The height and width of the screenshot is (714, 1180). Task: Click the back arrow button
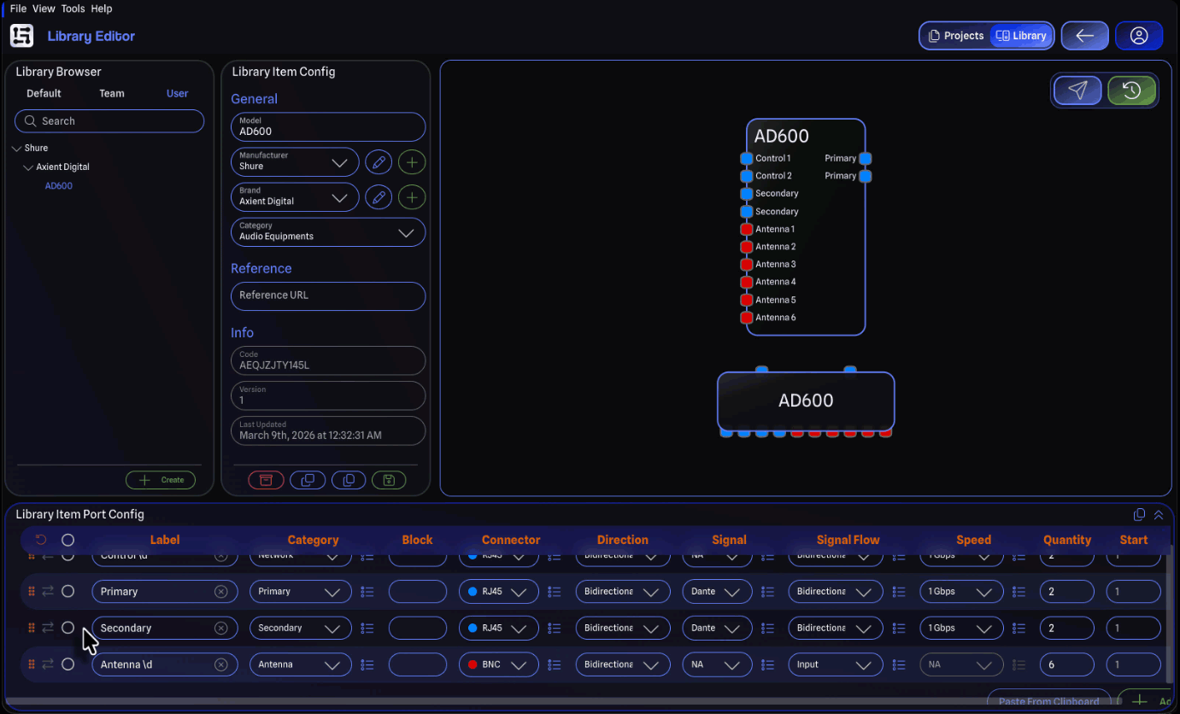point(1084,36)
